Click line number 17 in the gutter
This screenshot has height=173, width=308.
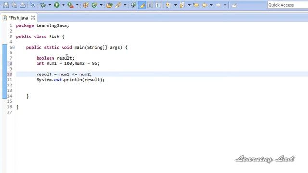click(10, 112)
